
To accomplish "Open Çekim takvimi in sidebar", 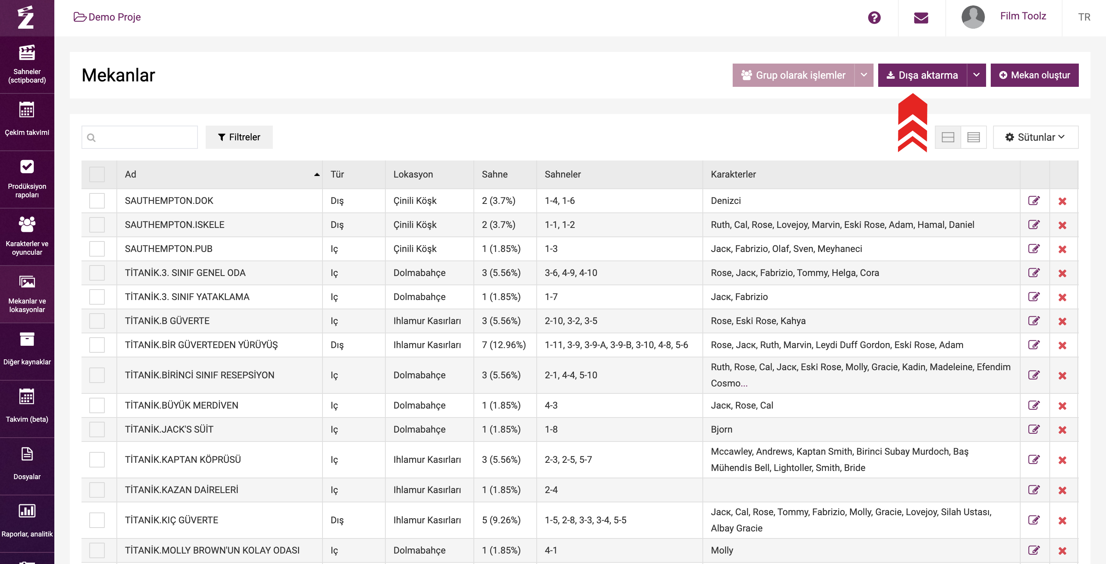I will [27, 122].
